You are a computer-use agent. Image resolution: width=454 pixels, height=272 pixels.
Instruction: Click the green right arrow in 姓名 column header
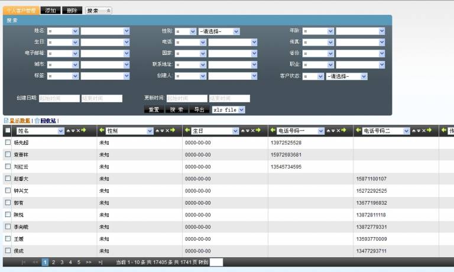84,131
